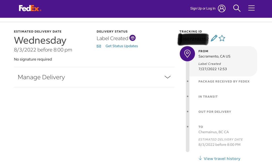Open the user account profile icon
This screenshot has width=272, height=166.
point(222,8)
